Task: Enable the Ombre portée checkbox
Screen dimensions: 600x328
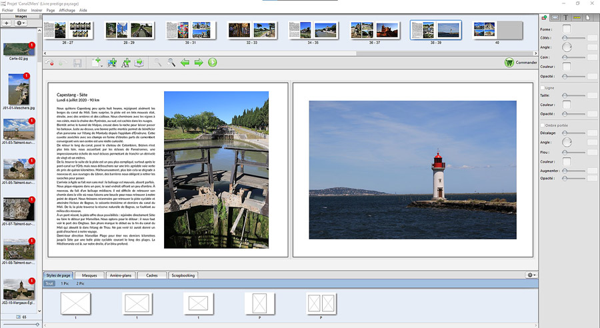Action: pyautogui.click(x=542, y=125)
